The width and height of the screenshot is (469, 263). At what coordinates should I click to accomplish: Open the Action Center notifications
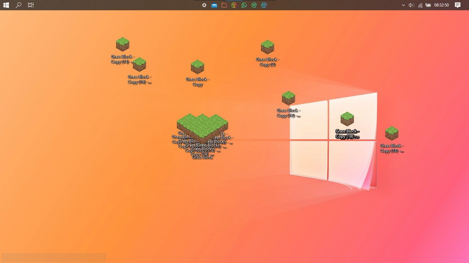[x=457, y=5]
